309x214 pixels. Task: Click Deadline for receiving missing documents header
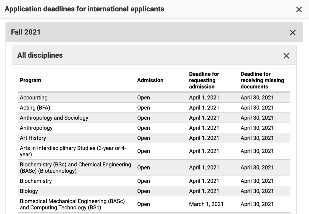[262, 80]
